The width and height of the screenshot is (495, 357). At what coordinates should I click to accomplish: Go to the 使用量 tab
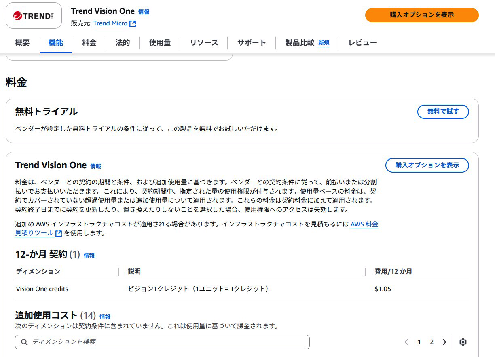[160, 43]
